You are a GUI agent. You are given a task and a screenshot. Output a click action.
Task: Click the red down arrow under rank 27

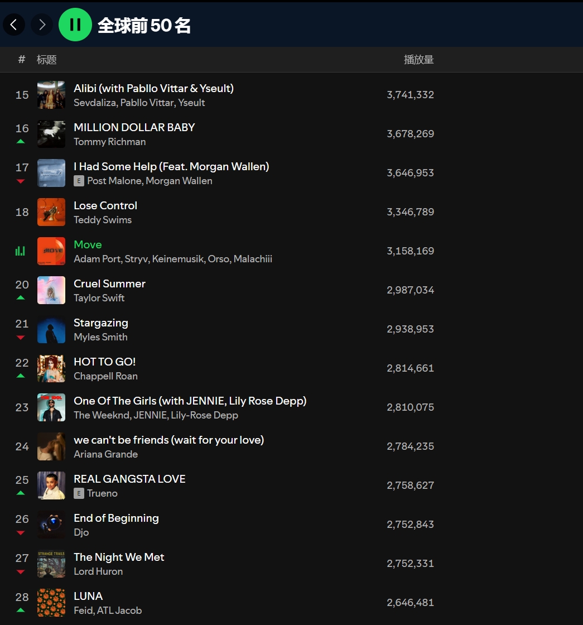click(x=21, y=571)
